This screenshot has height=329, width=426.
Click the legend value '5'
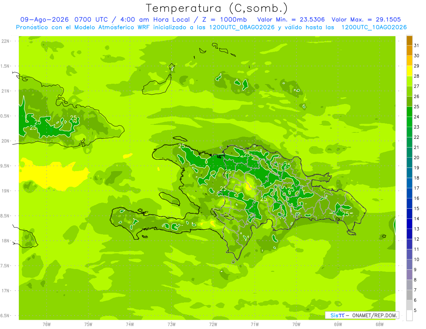click(x=416, y=311)
